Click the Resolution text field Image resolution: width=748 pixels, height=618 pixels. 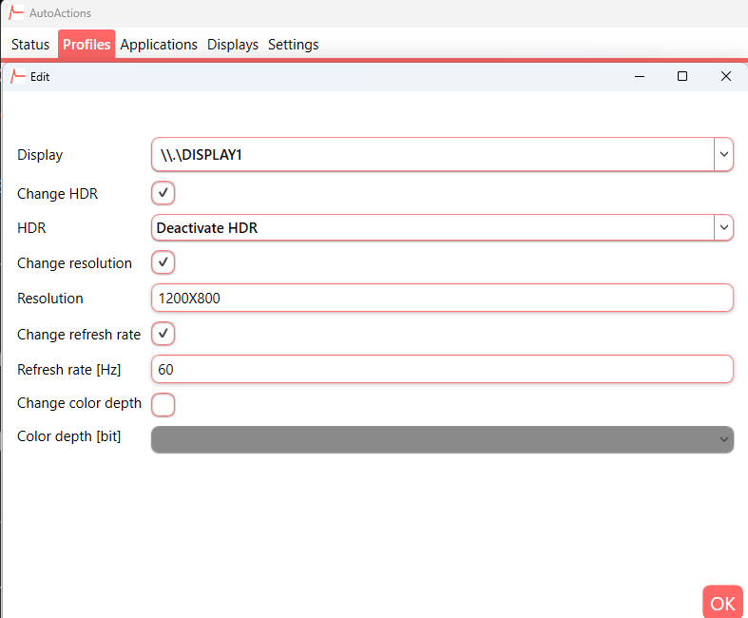[x=442, y=298]
